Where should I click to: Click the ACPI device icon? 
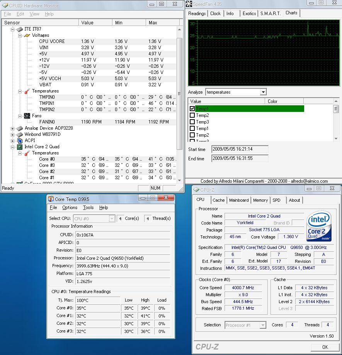tap(20, 141)
